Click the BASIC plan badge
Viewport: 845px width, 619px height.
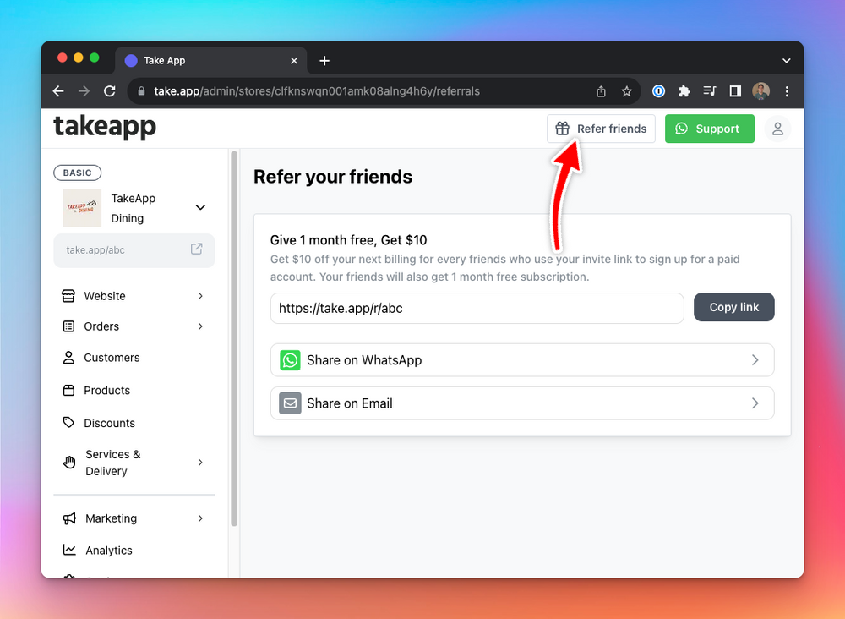tap(77, 173)
